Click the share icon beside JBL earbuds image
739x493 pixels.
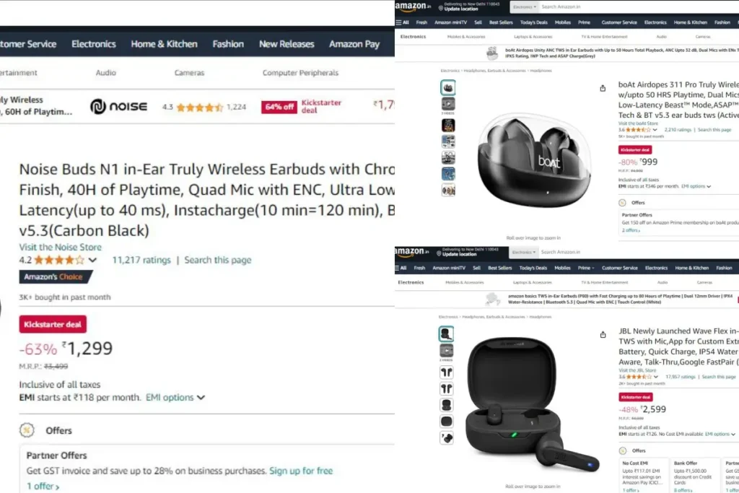tap(603, 335)
